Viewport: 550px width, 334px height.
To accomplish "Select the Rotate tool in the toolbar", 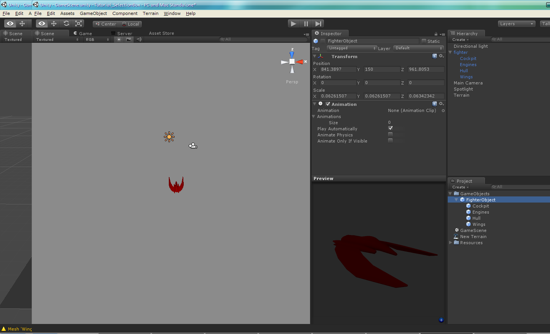I will tap(66, 24).
